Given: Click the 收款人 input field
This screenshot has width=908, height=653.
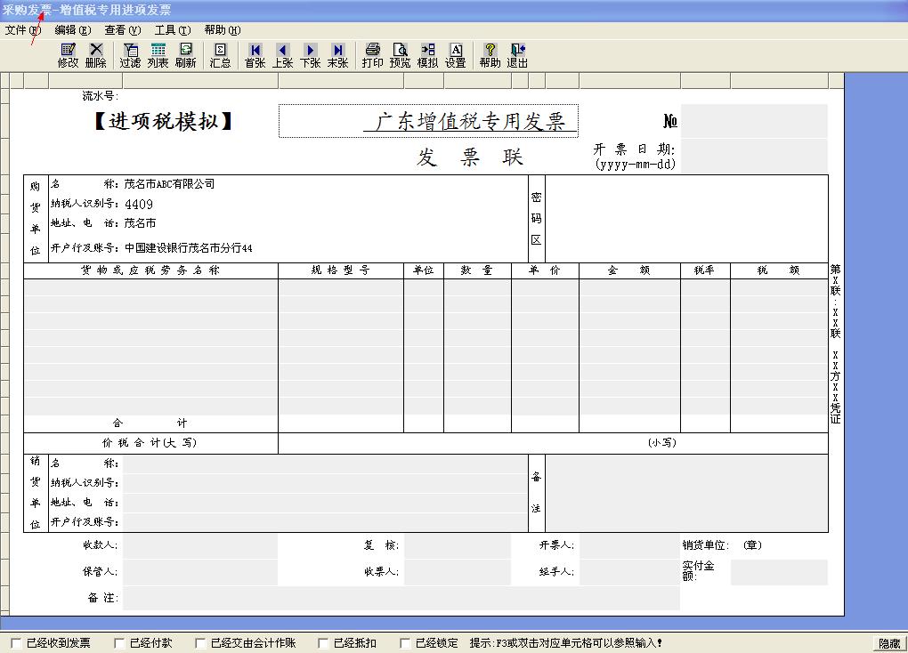Looking at the screenshot, I should click(x=199, y=545).
